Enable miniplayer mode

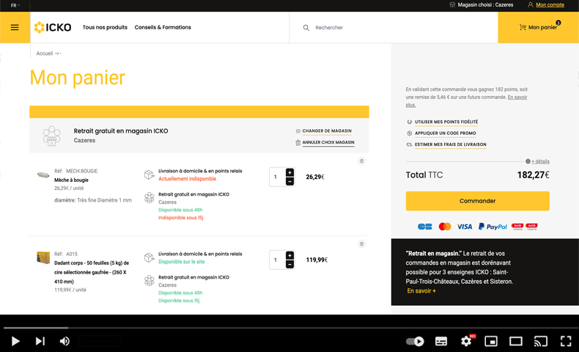pos(491,341)
